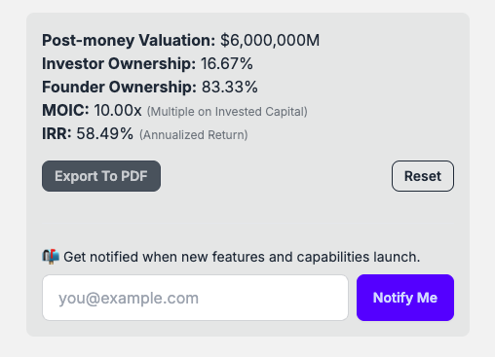Select the Investor Ownership label
Screen dimensions: 495x357
119,64
